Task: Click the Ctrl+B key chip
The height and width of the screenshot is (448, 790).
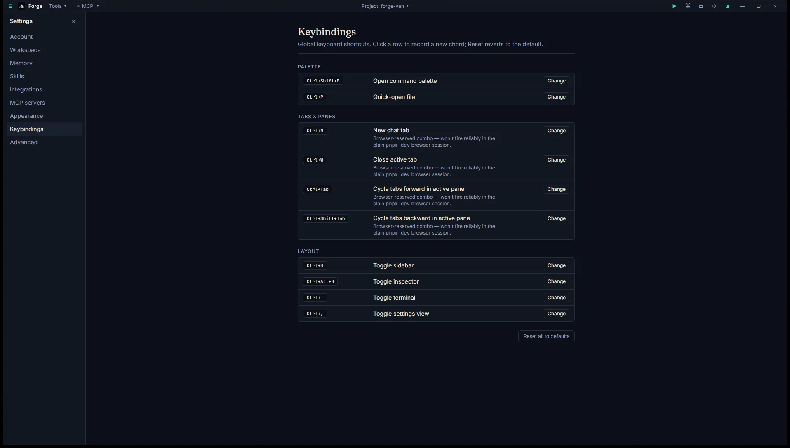Action: tap(315, 265)
